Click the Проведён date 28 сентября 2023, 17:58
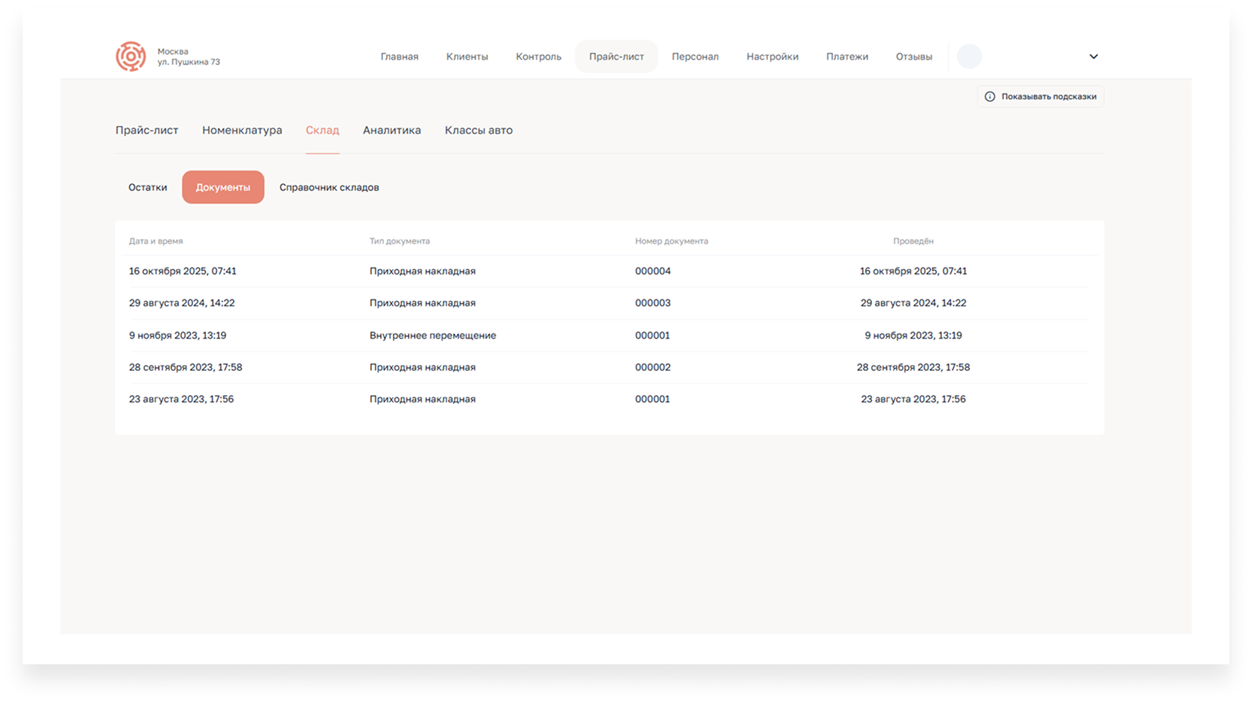 click(x=913, y=367)
